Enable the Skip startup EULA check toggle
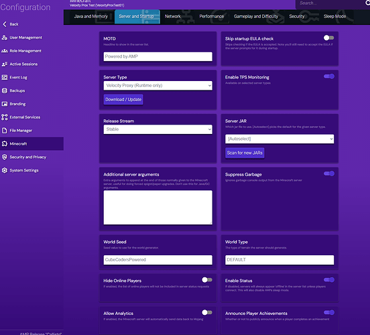The width and height of the screenshot is (370, 335). click(x=328, y=38)
